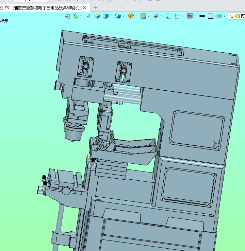245x251 pixels.
Task: Open the sketch plane tool dropdown arrow
Action: click(x=81, y=16)
